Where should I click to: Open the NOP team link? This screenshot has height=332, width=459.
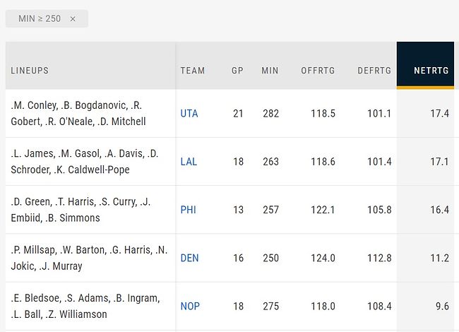pyautogui.click(x=190, y=306)
